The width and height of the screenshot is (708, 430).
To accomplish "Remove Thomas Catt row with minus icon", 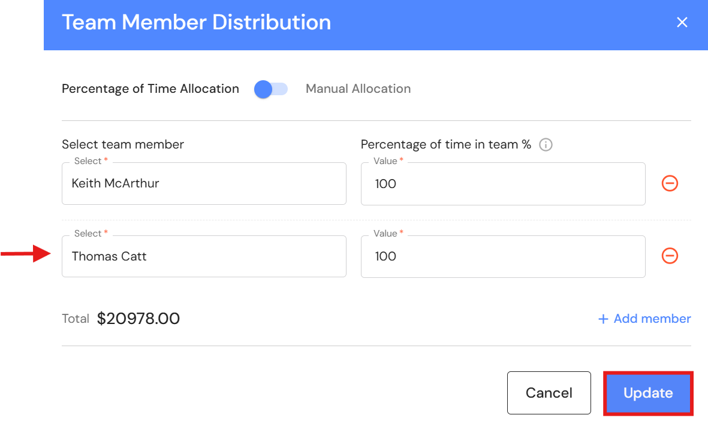I will point(670,256).
